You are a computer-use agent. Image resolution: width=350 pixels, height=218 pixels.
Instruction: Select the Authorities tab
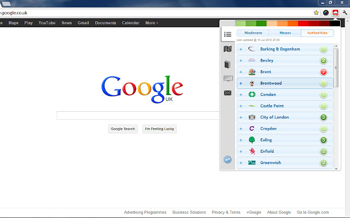click(x=317, y=33)
